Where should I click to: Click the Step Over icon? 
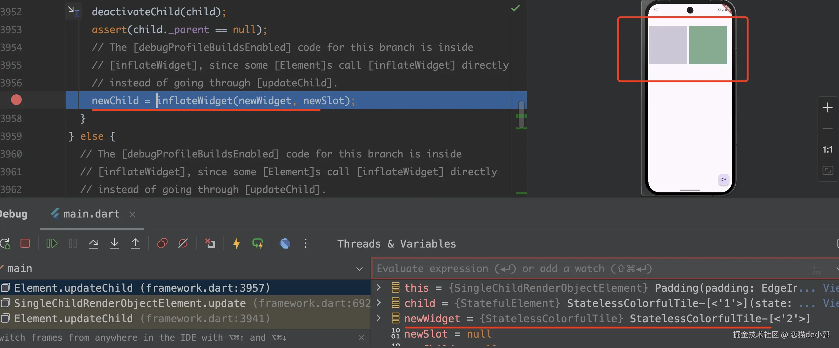(x=93, y=244)
